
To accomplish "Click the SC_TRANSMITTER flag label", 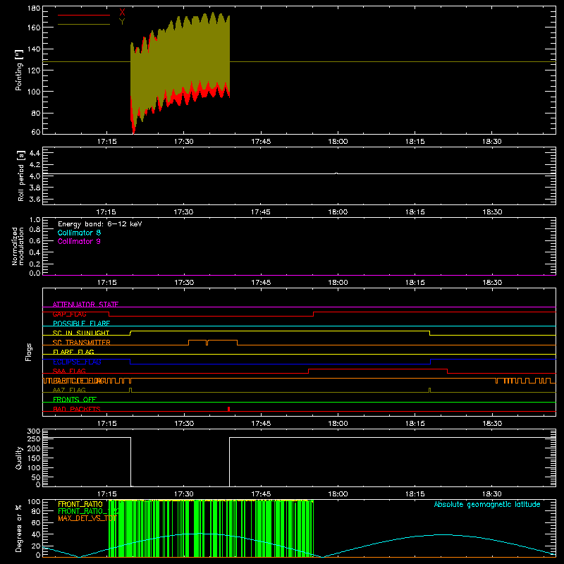I will pos(81,343).
